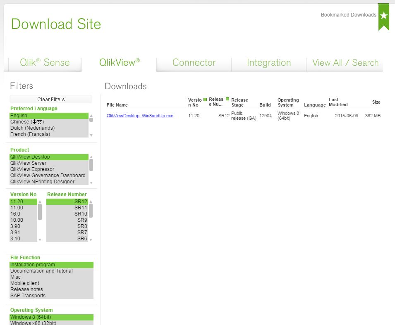395x325 pixels.
Task: Download QlikViewDesktop_Win8andUp.exe
Action: pos(140,116)
